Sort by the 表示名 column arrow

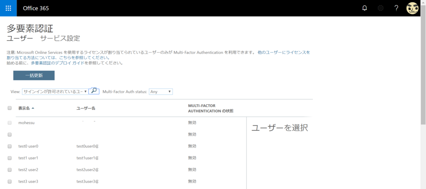coord(33,108)
